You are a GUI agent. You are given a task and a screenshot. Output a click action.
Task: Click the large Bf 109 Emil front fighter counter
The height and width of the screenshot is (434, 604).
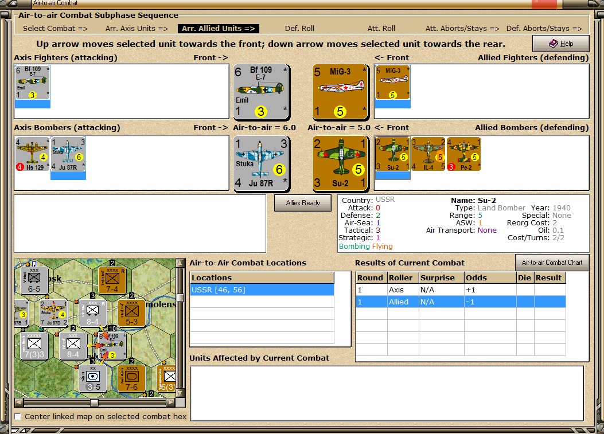[262, 92]
